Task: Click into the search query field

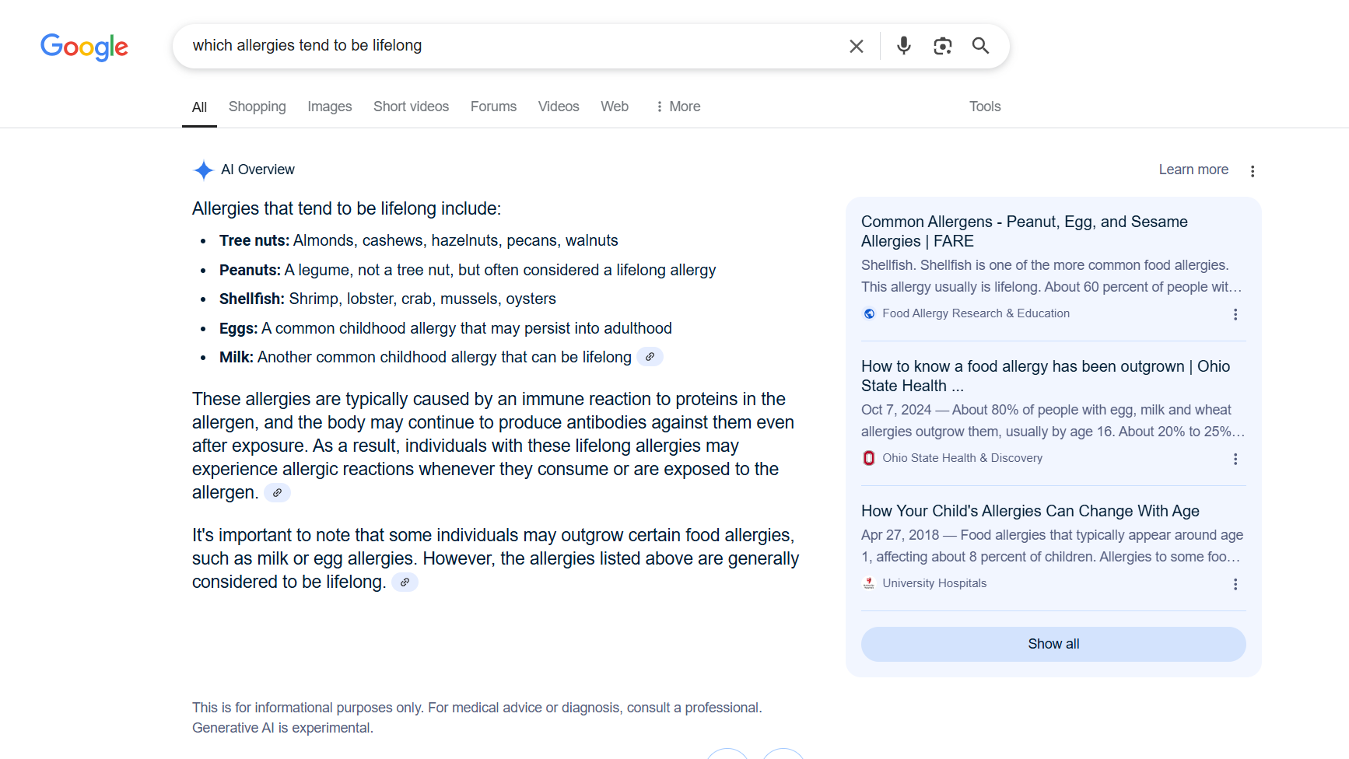Action: [x=506, y=46]
